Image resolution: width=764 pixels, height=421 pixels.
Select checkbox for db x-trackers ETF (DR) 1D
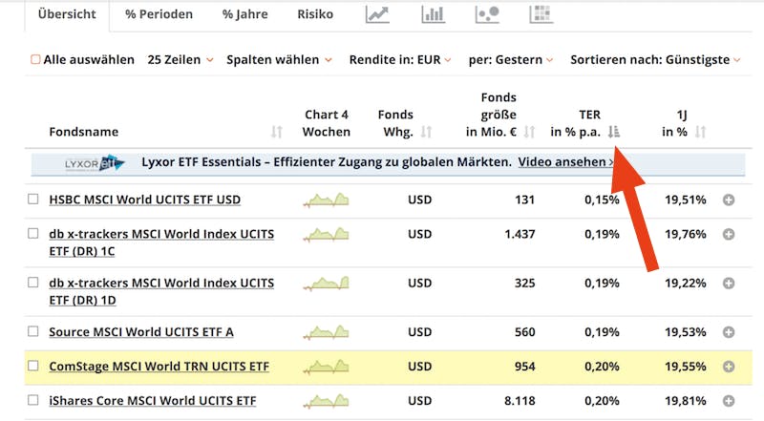tap(33, 283)
